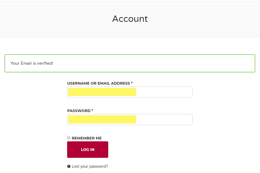This screenshot has width=260, height=173.
Task: Click the question mark icon near Lost your password
Action: tap(69, 166)
